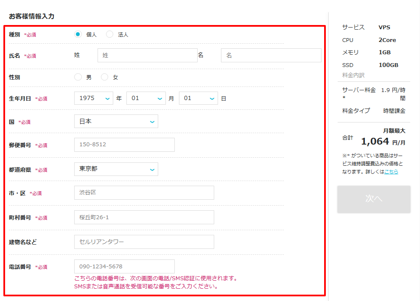Focus the 電話番号 phone number field
420x301 pixels.
click(124, 266)
